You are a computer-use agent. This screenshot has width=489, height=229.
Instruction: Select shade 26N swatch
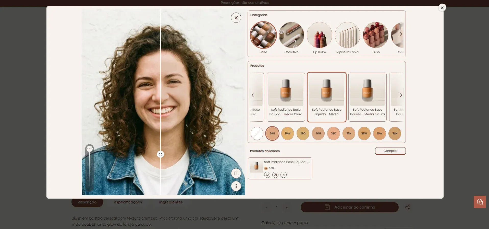(x=272, y=133)
